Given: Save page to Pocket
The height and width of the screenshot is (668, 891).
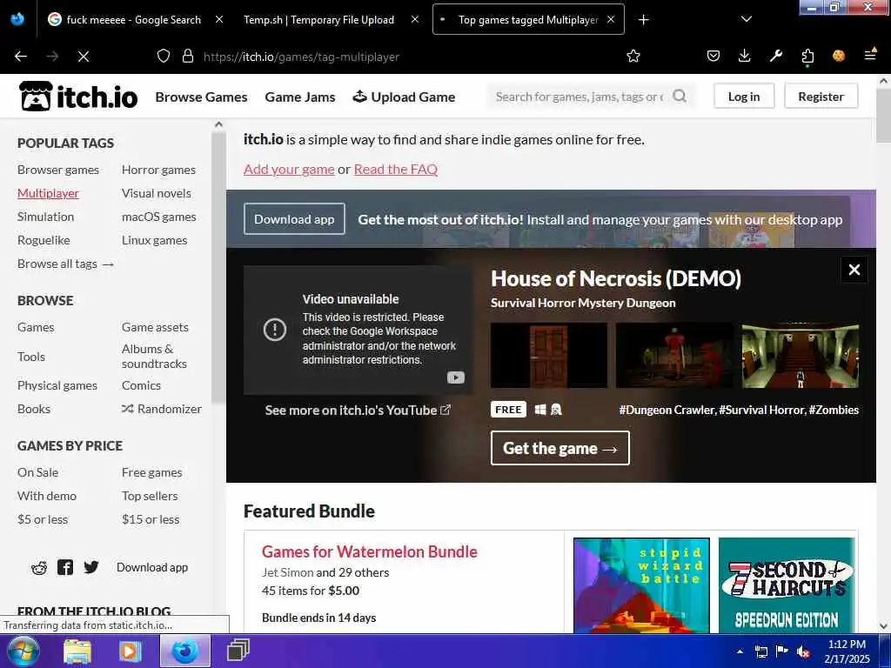Looking at the screenshot, I should point(713,56).
